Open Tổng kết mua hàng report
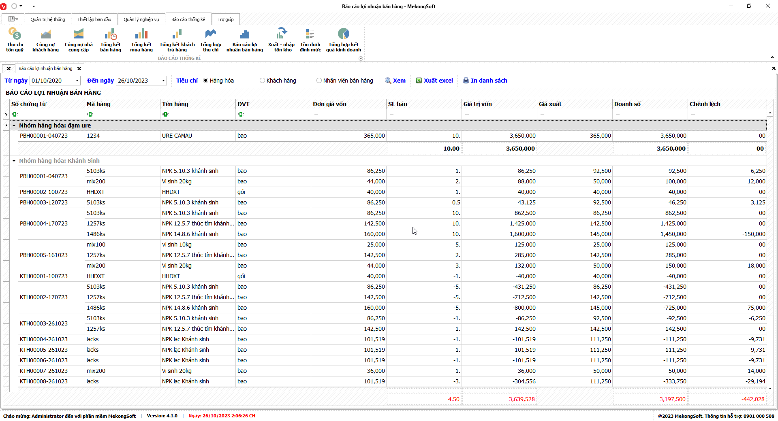778x421 pixels. click(x=141, y=40)
